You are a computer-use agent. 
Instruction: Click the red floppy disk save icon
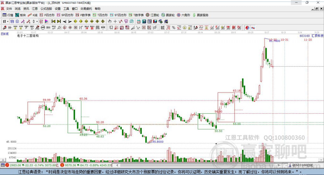(155, 21)
